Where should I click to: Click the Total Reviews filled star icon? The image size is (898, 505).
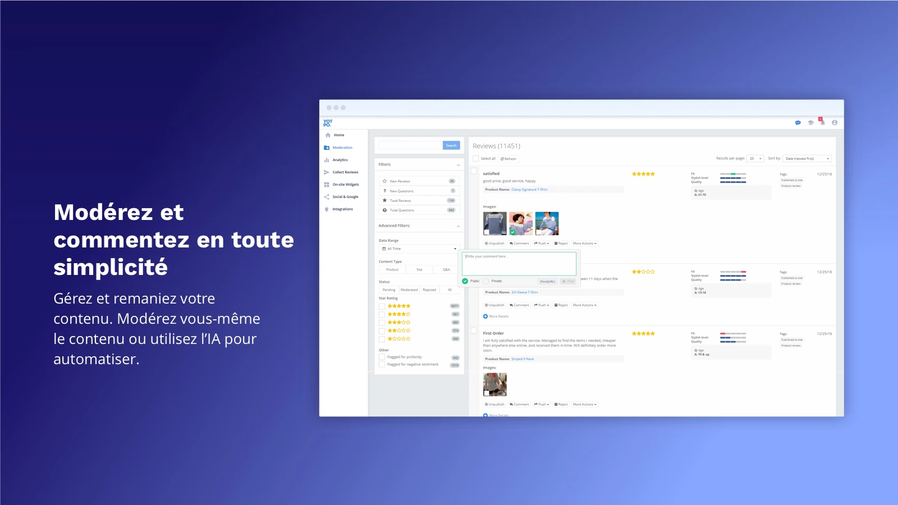[x=384, y=200]
